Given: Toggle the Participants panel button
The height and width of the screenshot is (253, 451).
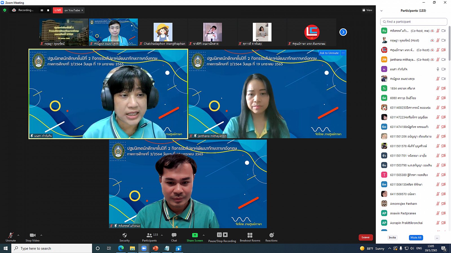Looking at the screenshot, I should [x=149, y=237].
